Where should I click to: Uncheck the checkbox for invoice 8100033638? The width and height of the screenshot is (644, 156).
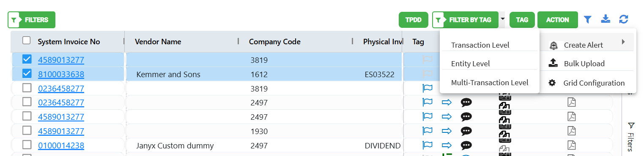27,74
